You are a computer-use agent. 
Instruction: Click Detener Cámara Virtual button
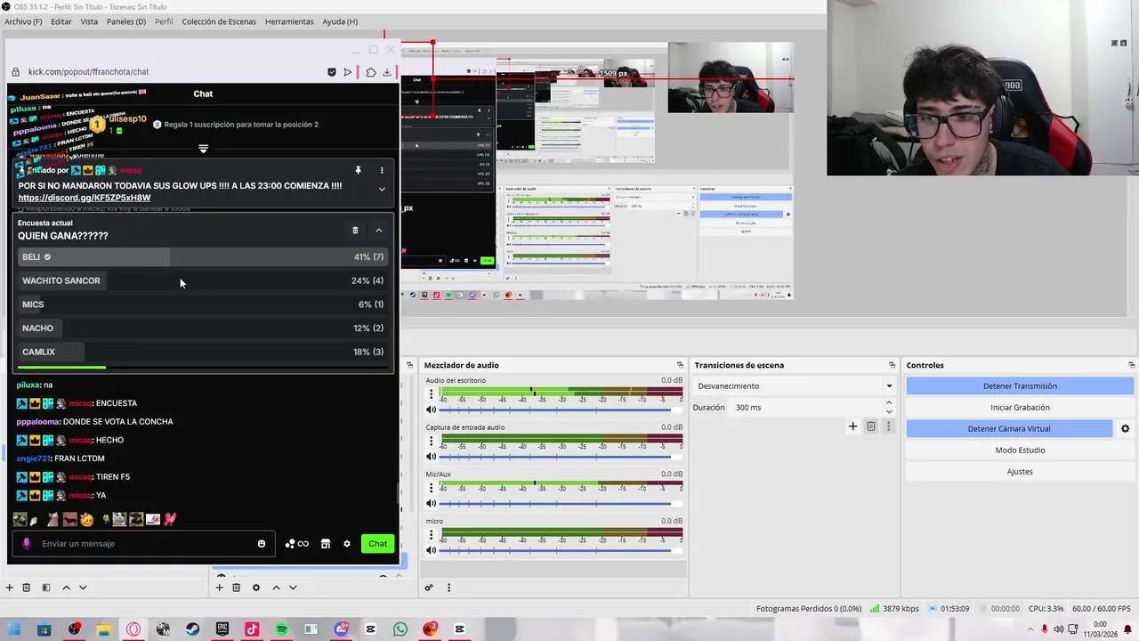[x=1009, y=429]
